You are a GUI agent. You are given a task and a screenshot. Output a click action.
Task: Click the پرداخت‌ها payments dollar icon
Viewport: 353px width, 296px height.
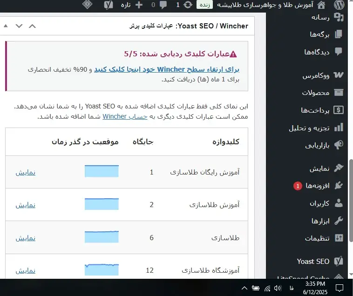(x=339, y=110)
